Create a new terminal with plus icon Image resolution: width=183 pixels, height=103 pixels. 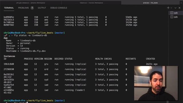168,8
